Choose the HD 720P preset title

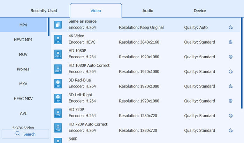click(x=76, y=110)
